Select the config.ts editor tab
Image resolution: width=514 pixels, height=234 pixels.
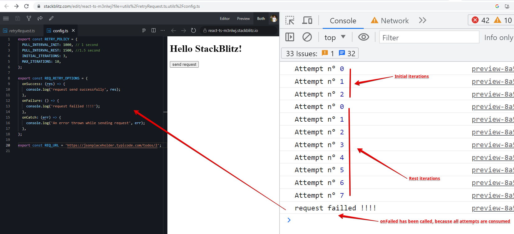pos(60,31)
